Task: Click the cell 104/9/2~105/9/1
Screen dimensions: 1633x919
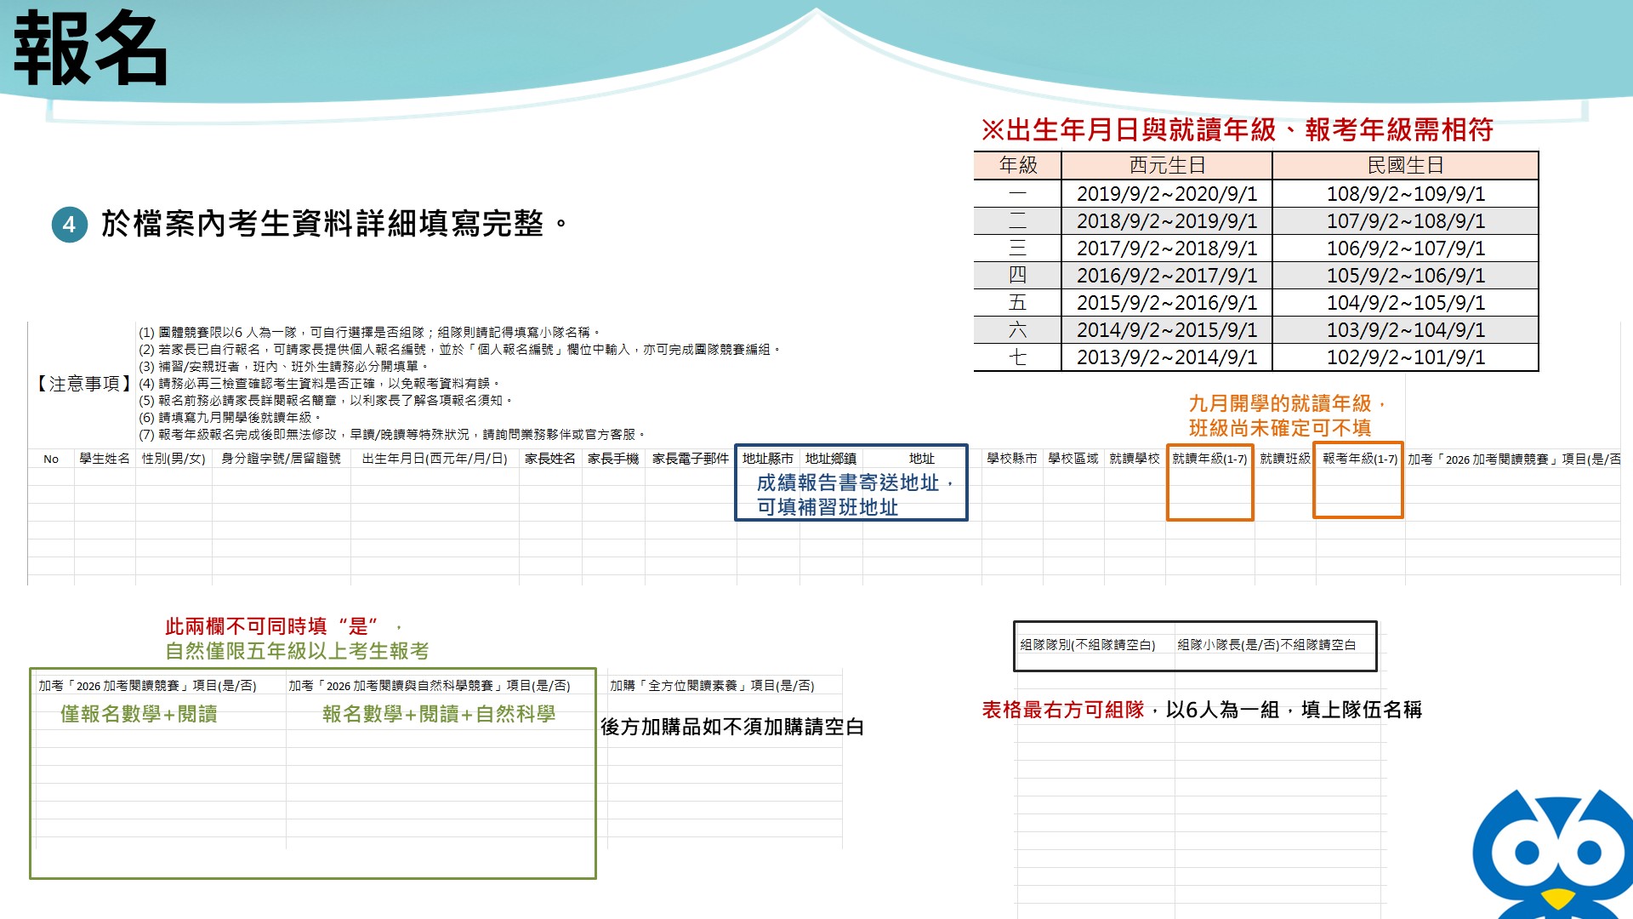Action: click(1405, 302)
